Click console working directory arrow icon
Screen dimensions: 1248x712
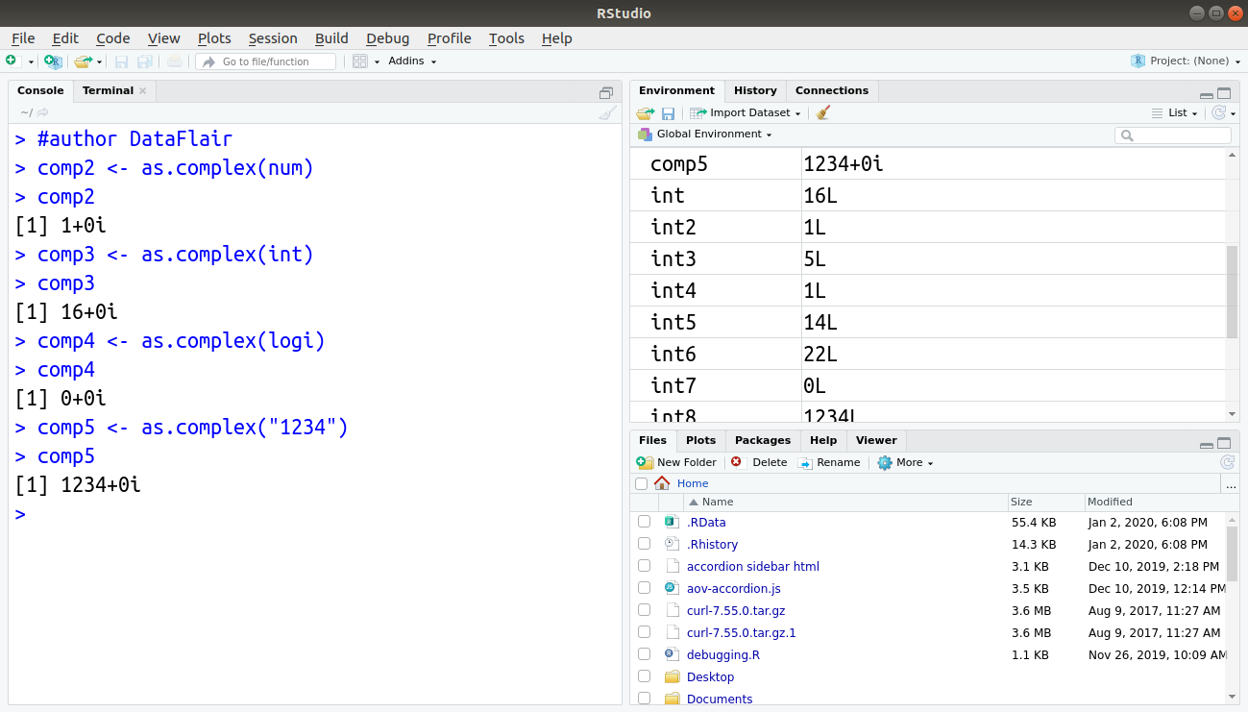click(x=43, y=112)
